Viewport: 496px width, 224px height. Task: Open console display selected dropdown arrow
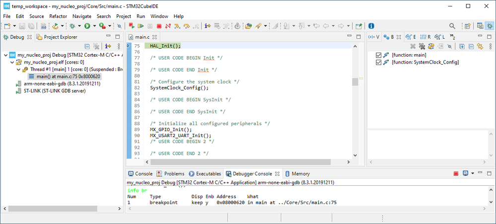coord(473,173)
